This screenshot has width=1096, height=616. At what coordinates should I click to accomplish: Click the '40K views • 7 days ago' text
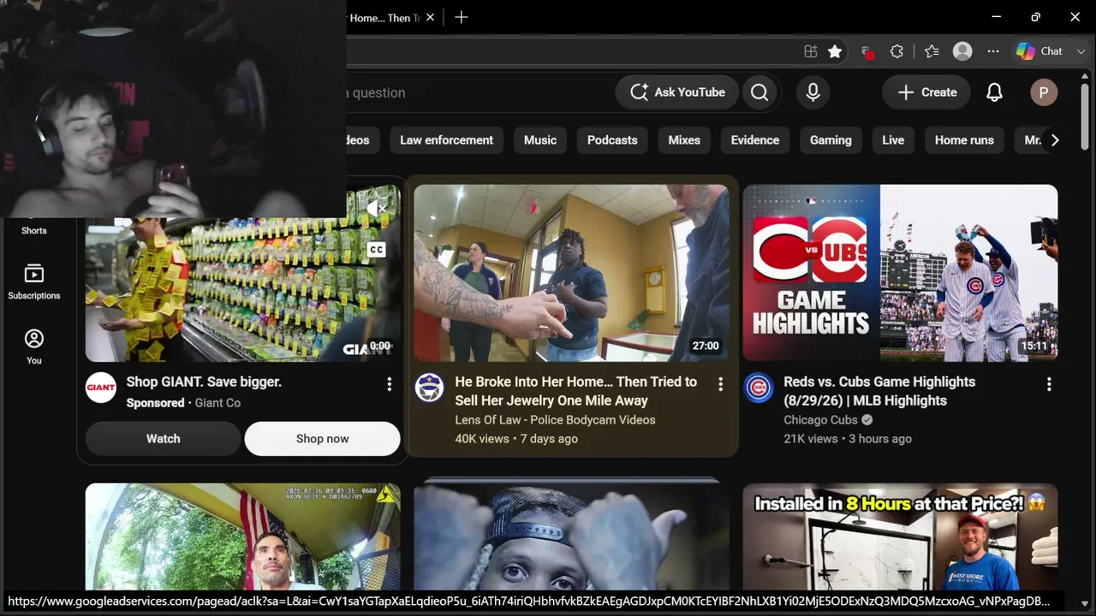click(516, 439)
